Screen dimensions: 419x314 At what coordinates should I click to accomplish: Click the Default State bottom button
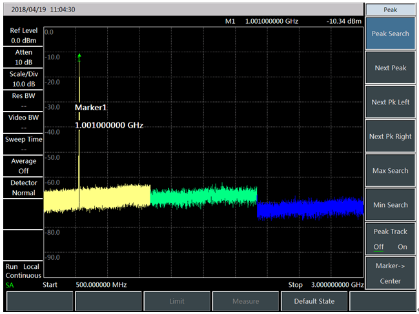click(313, 301)
